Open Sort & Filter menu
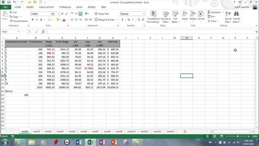 [228, 17]
